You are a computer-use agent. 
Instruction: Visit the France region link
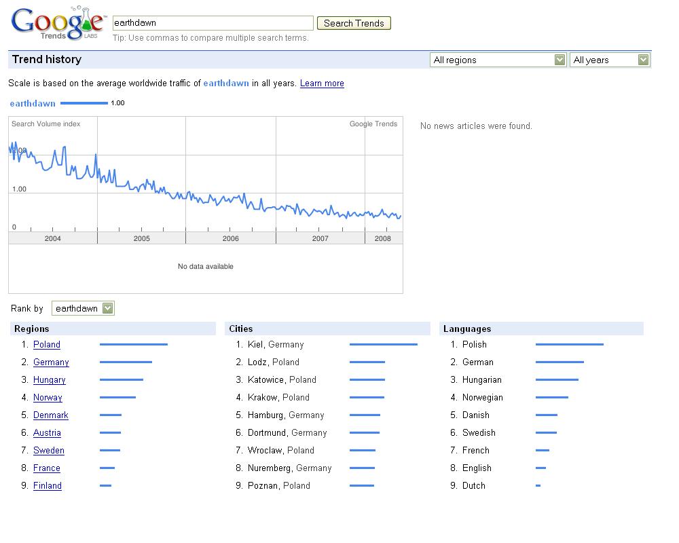click(47, 468)
